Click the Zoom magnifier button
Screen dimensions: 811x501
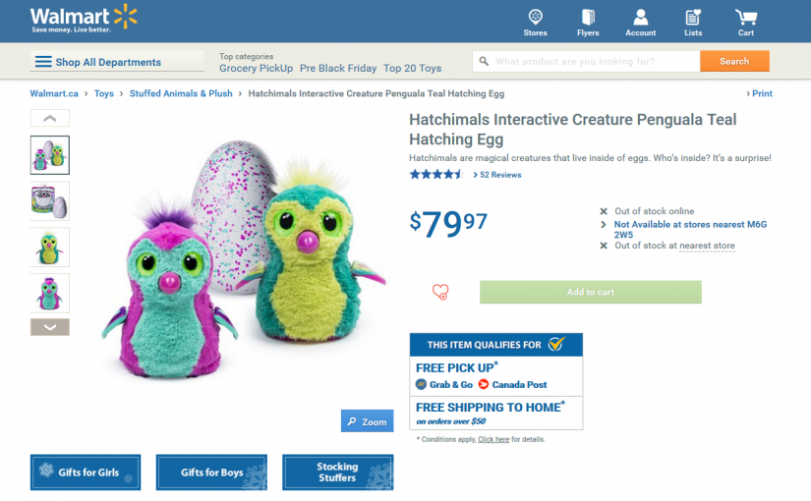367,421
